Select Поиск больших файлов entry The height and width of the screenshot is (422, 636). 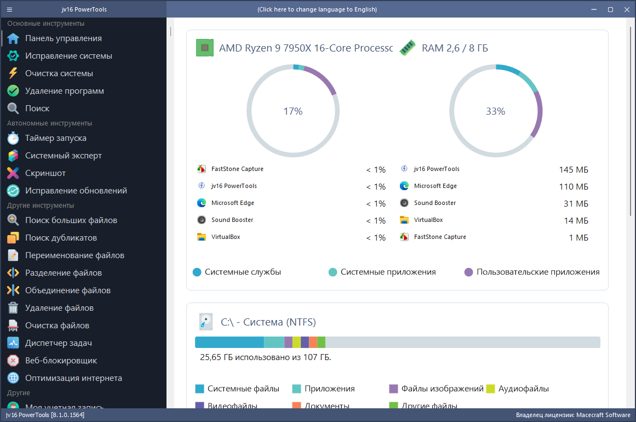coord(71,220)
